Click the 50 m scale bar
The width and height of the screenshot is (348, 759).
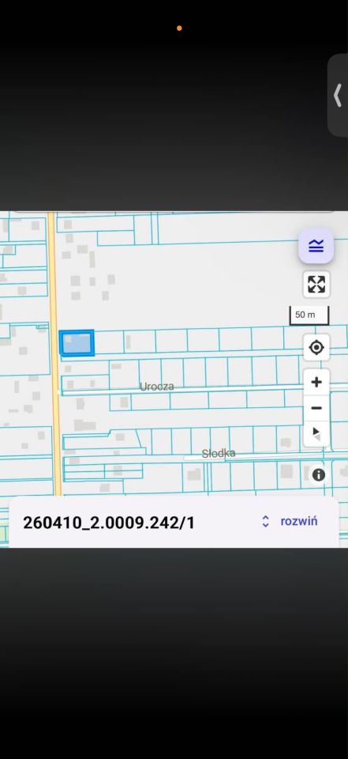click(x=309, y=315)
